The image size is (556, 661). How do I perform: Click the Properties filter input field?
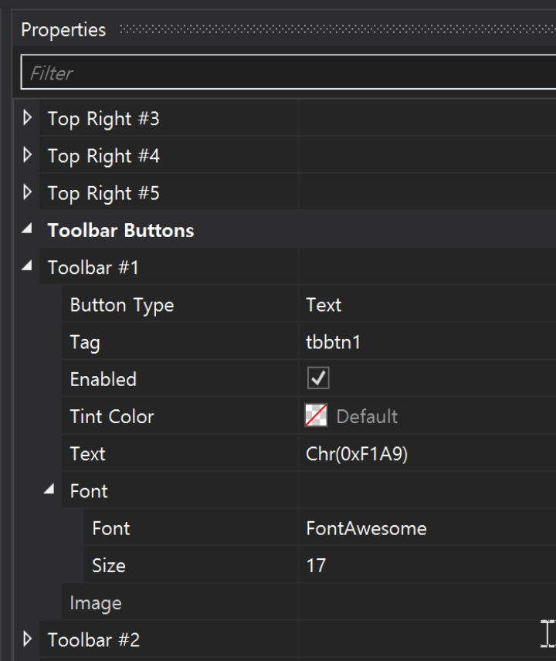[286, 73]
